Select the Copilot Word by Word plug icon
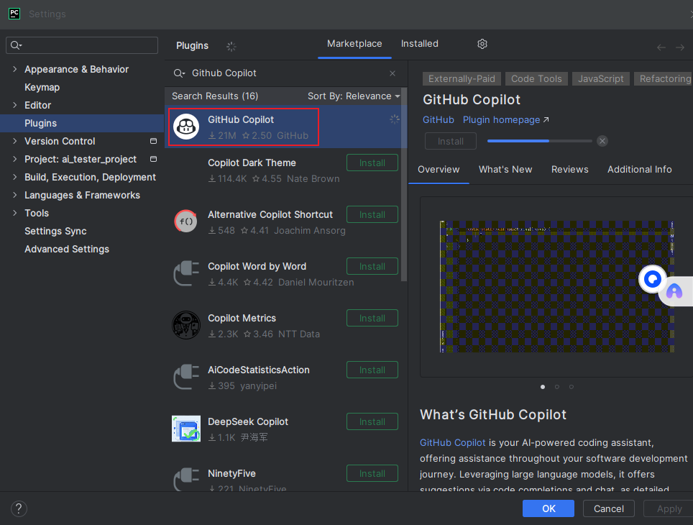Image resolution: width=693 pixels, height=525 pixels. (186, 273)
